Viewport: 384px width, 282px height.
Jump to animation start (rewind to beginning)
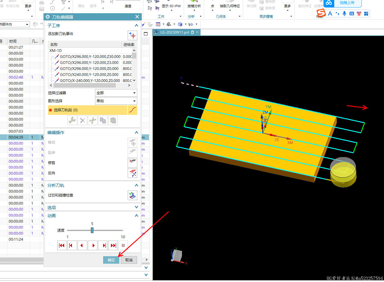[x=62, y=245]
